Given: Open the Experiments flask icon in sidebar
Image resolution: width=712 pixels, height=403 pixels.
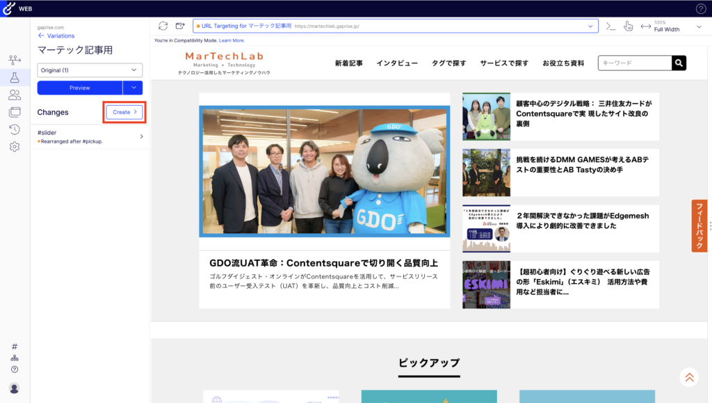Looking at the screenshot, I should (15, 77).
